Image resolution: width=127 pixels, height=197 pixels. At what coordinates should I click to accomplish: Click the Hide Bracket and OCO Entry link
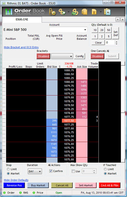tap(21, 47)
